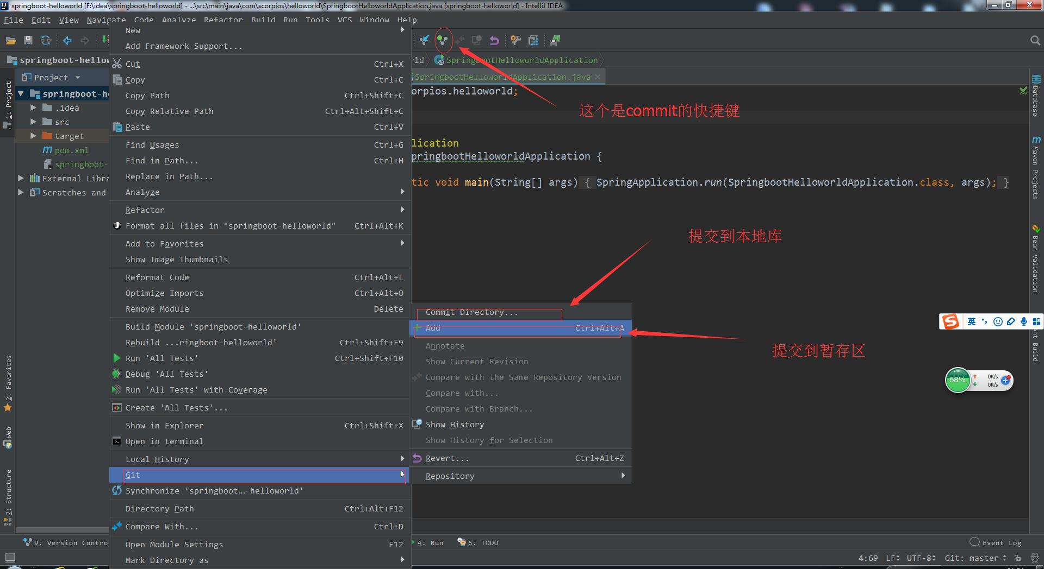This screenshot has height=569, width=1044.
Task: Expand the target folder in project tree
Action: pos(33,136)
